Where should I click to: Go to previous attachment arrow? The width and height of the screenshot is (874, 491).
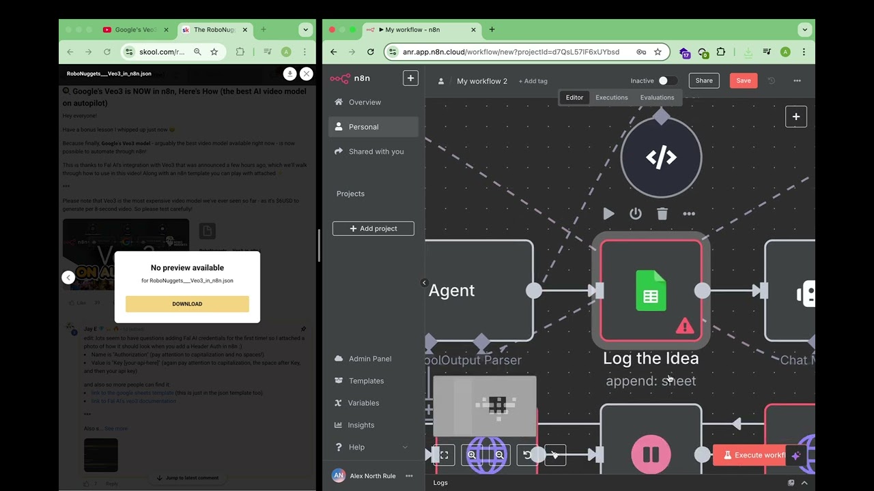68,277
